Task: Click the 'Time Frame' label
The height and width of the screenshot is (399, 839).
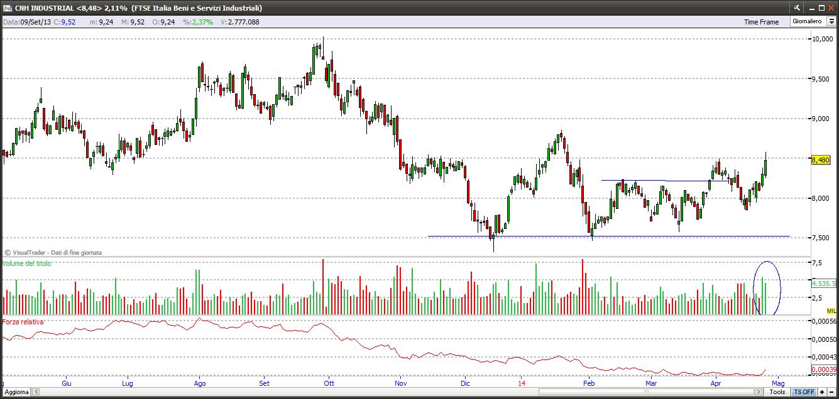Action: tap(761, 22)
